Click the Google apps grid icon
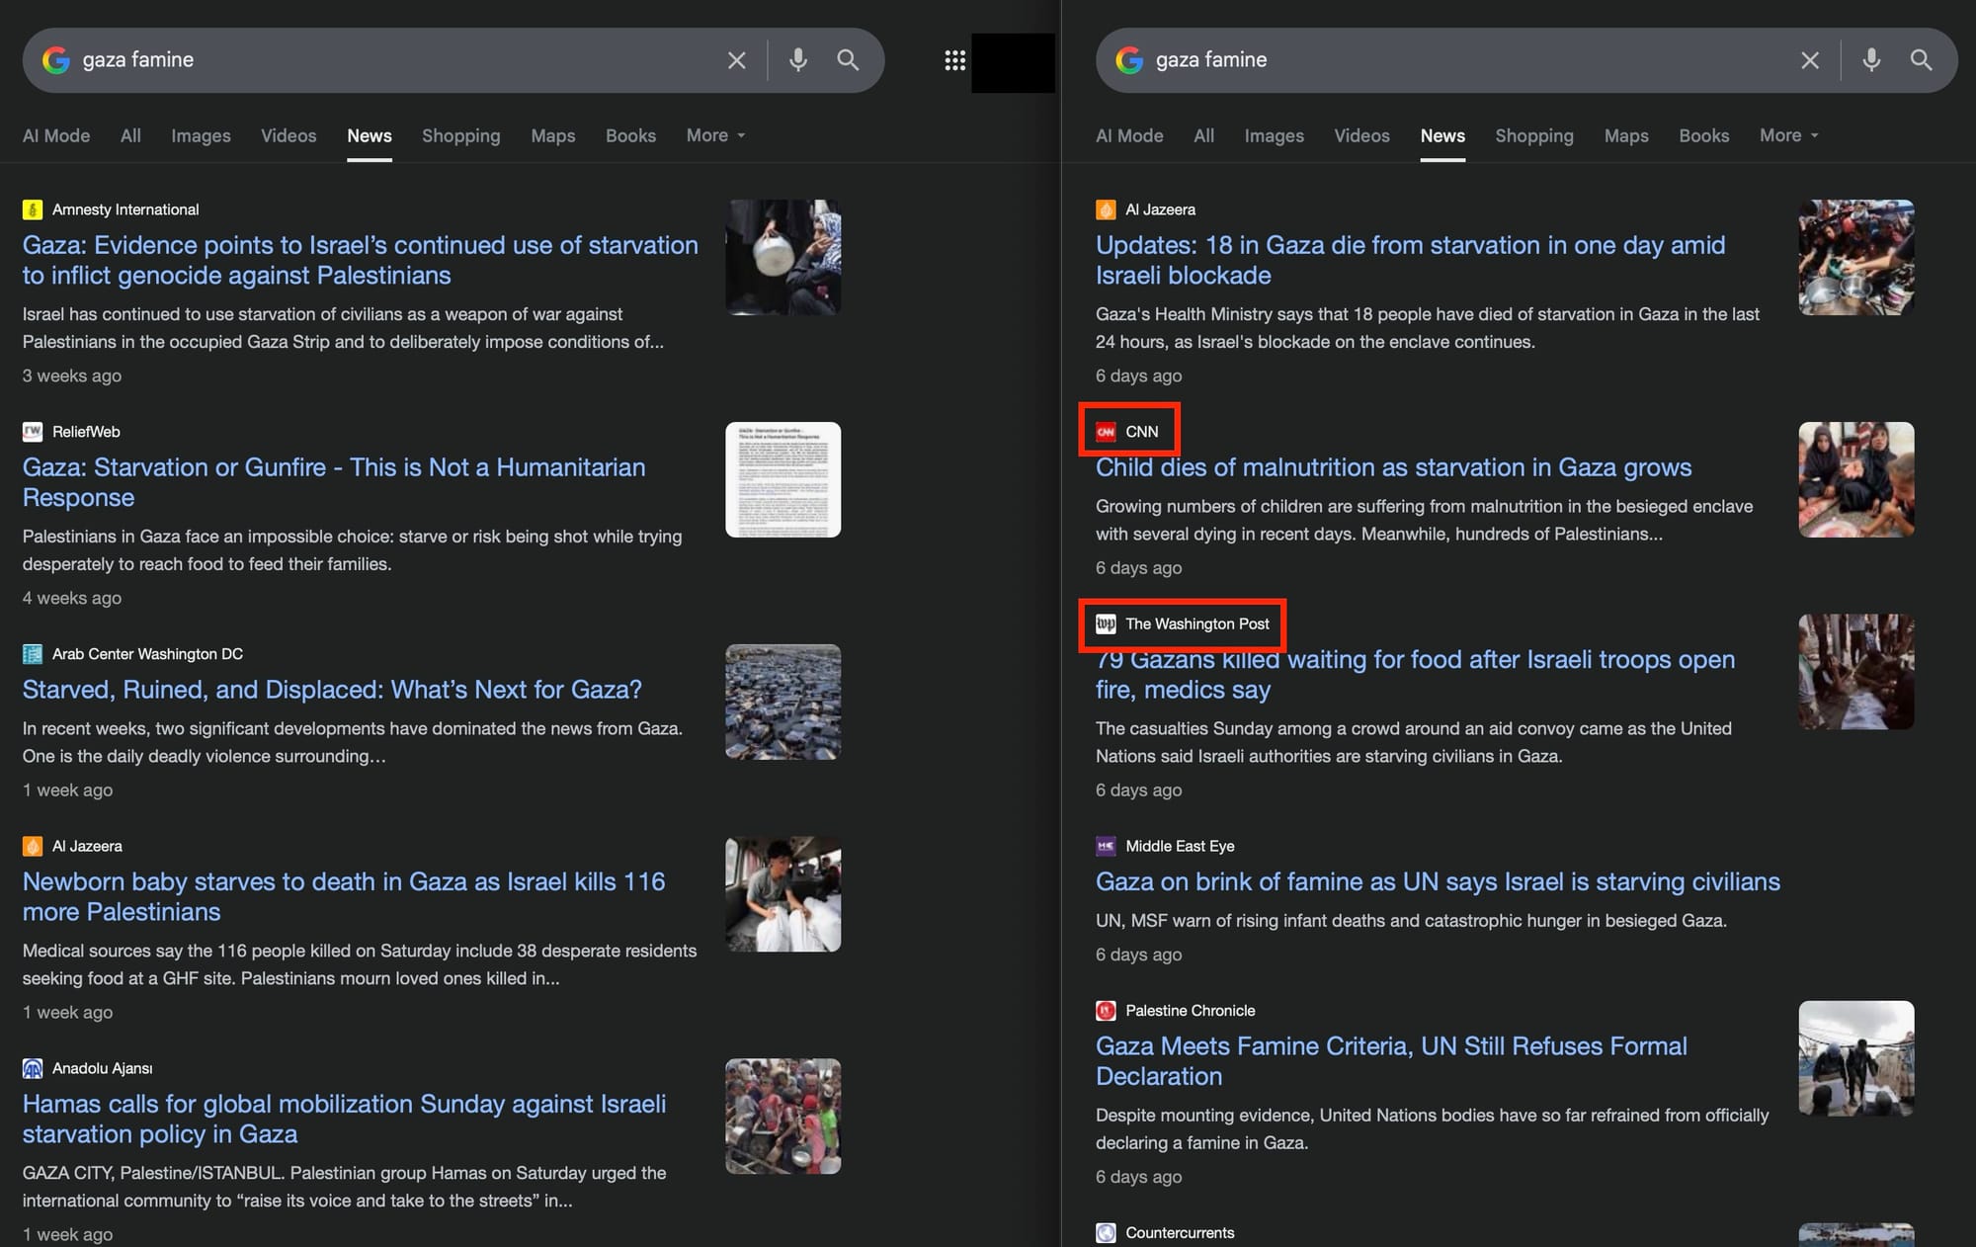This screenshot has height=1247, width=1976. (954, 60)
